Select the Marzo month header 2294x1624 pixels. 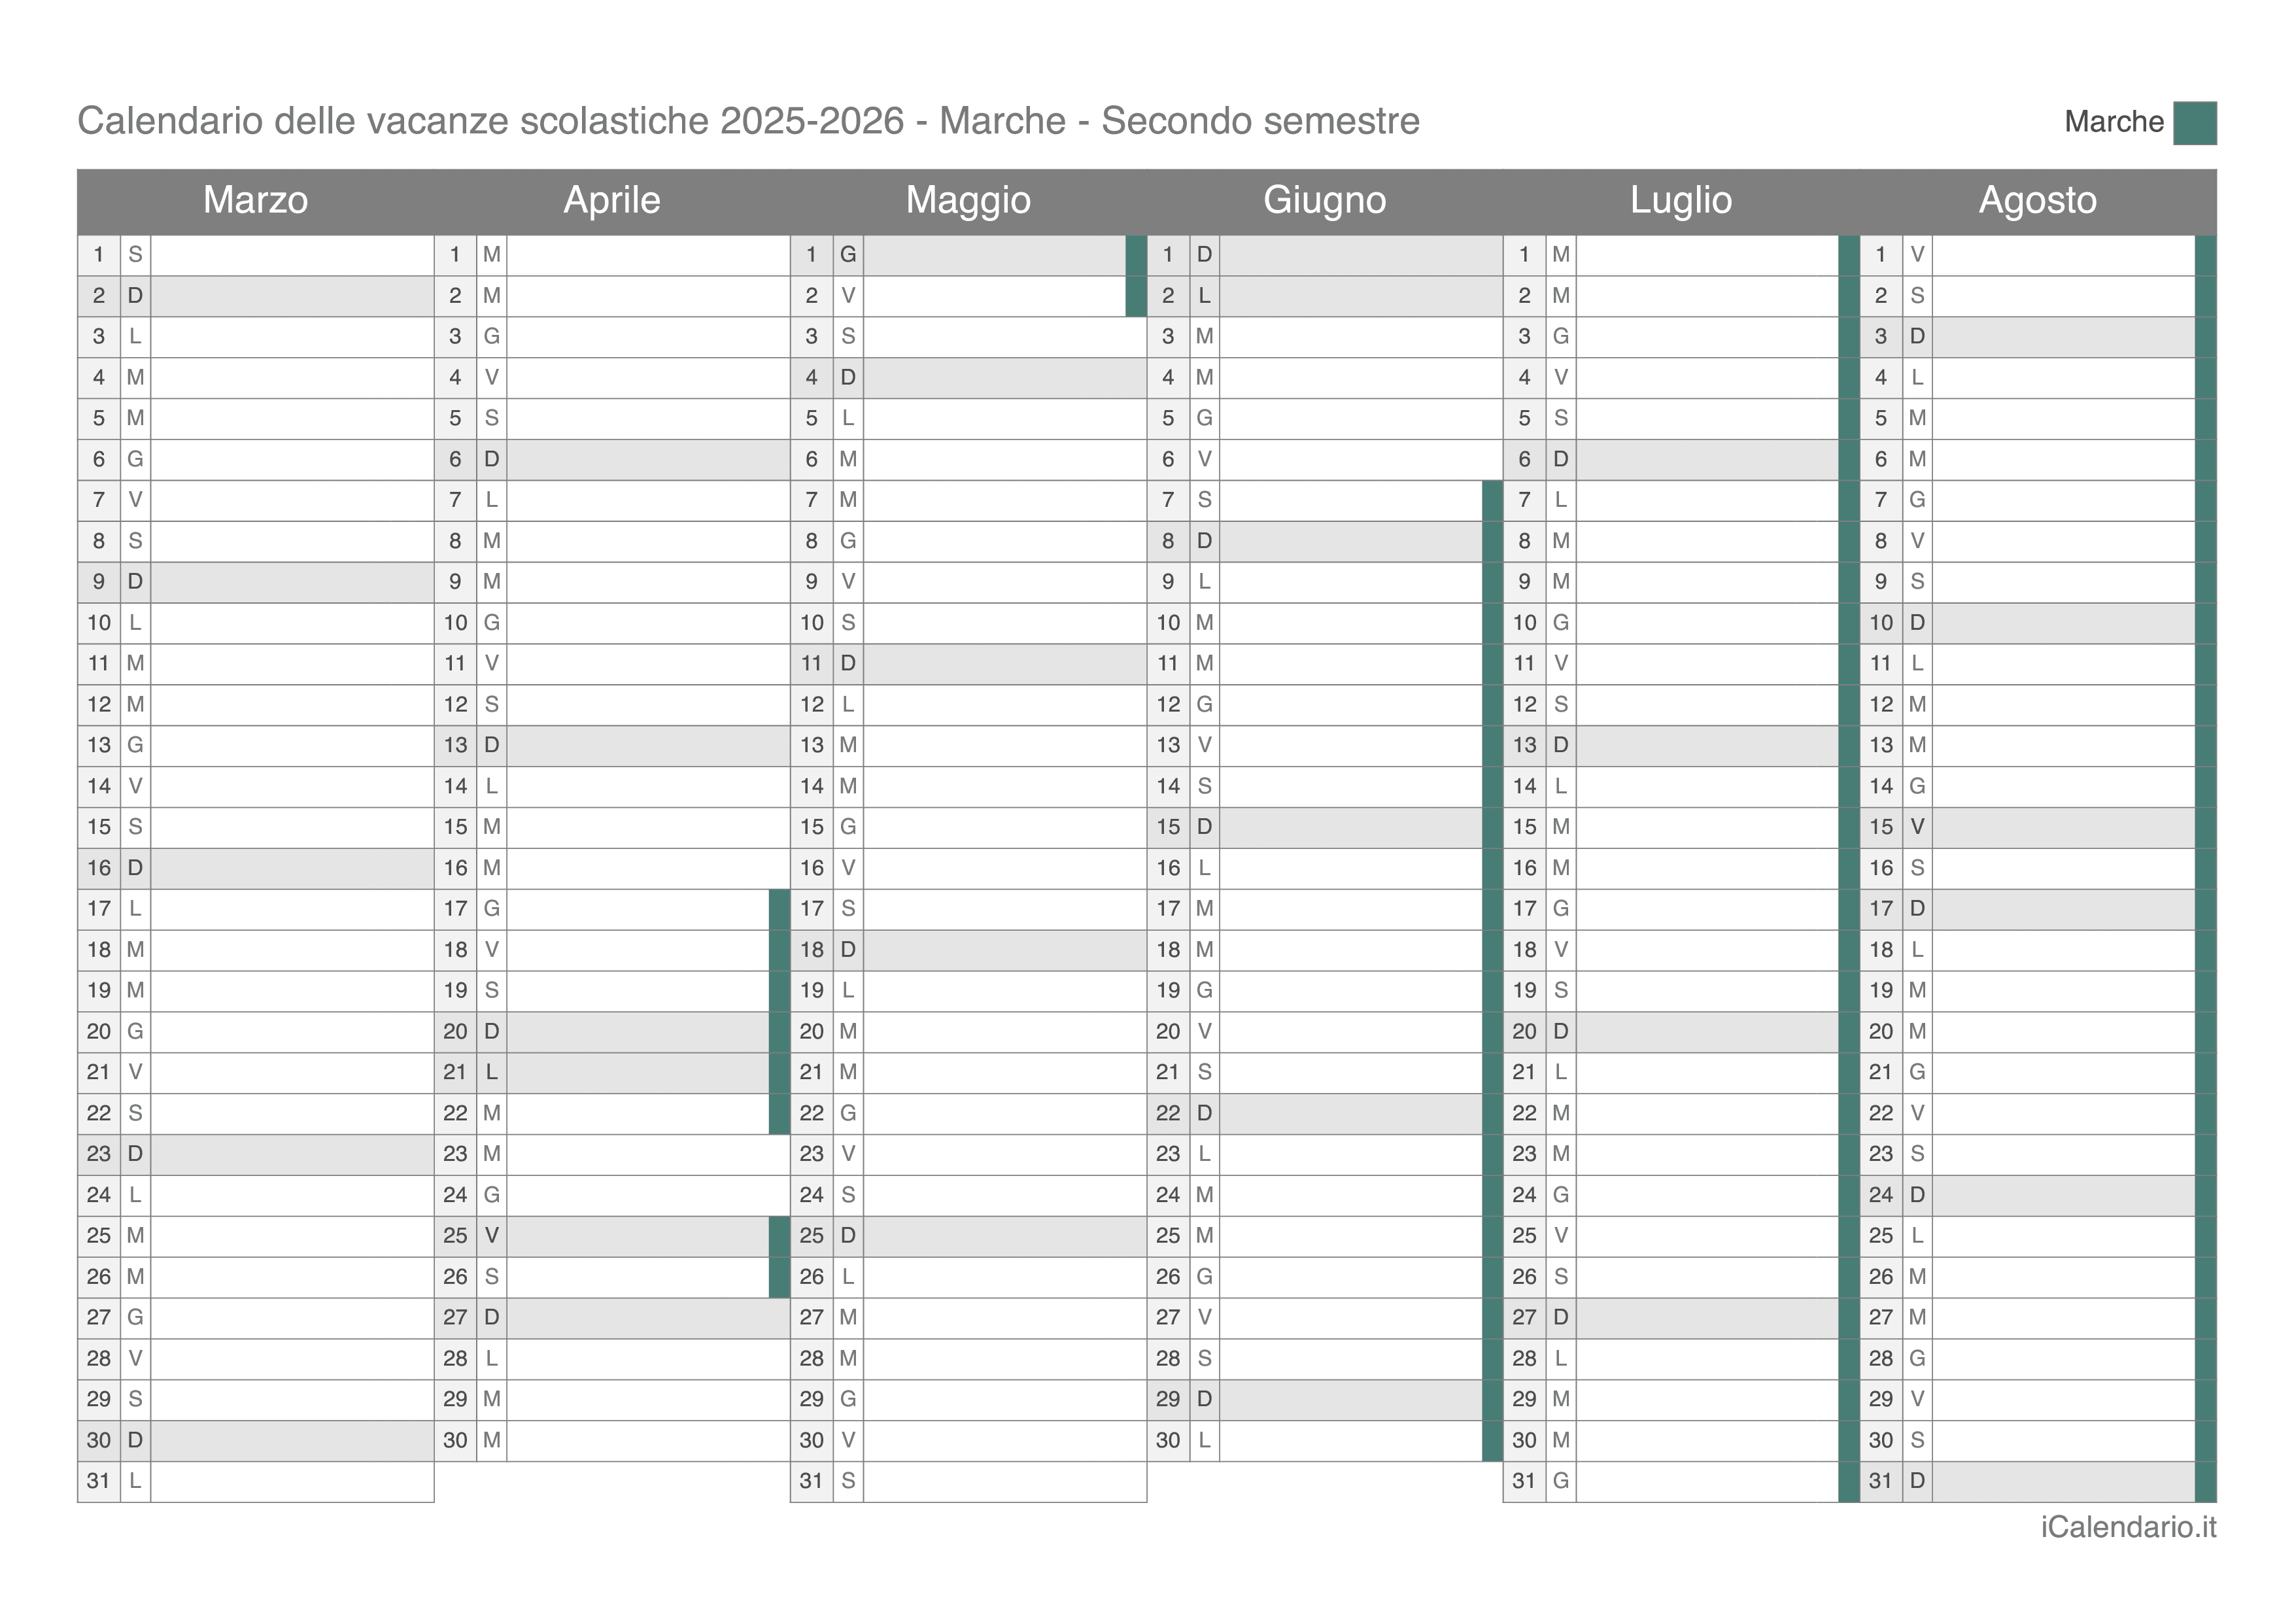(x=256, y=200)
